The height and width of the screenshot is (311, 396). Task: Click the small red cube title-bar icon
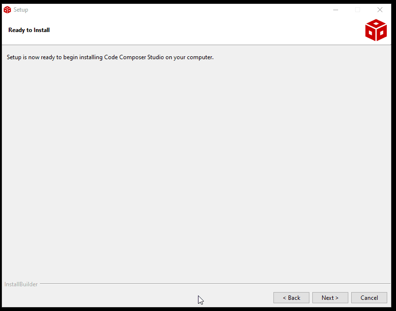[7, 10]
